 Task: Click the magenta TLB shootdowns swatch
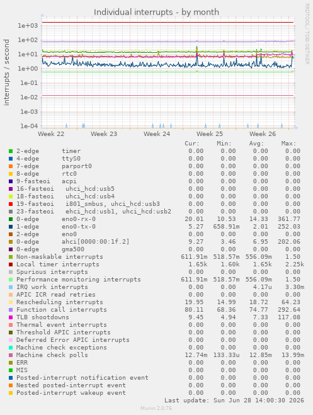point(11,317)
